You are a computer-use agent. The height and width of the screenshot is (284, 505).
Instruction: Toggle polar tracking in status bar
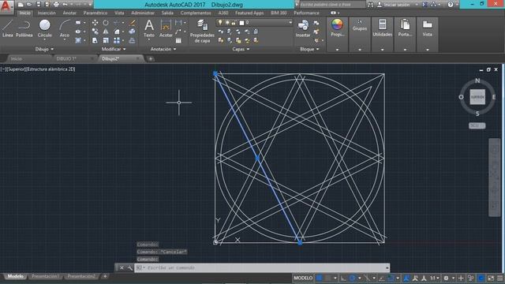(353, 278)
